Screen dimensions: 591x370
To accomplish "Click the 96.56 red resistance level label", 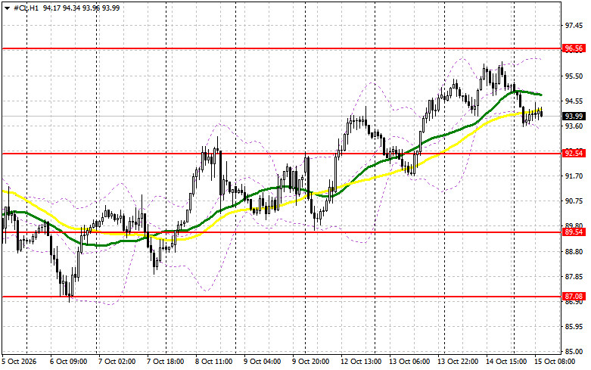I will (x=574, y=48).
